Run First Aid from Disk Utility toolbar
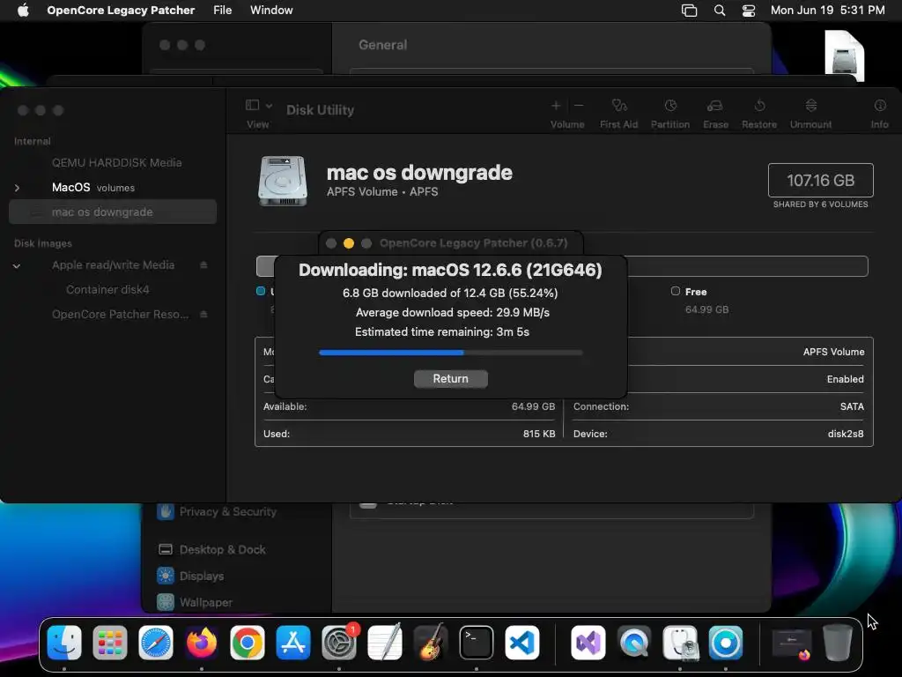The image size is (902, 677). click(x=619, y=106)
